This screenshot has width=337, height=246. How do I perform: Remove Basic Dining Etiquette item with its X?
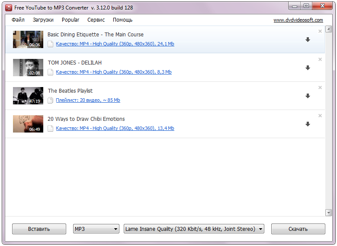[320, 31]
